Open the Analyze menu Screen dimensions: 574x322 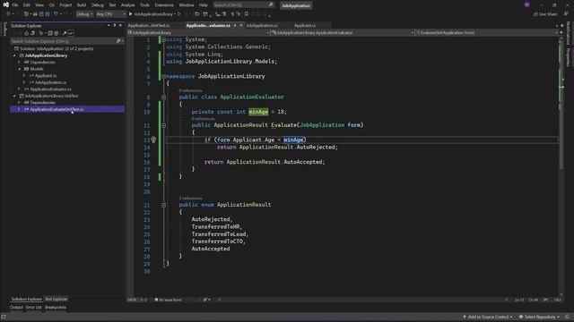click(127, 5)
